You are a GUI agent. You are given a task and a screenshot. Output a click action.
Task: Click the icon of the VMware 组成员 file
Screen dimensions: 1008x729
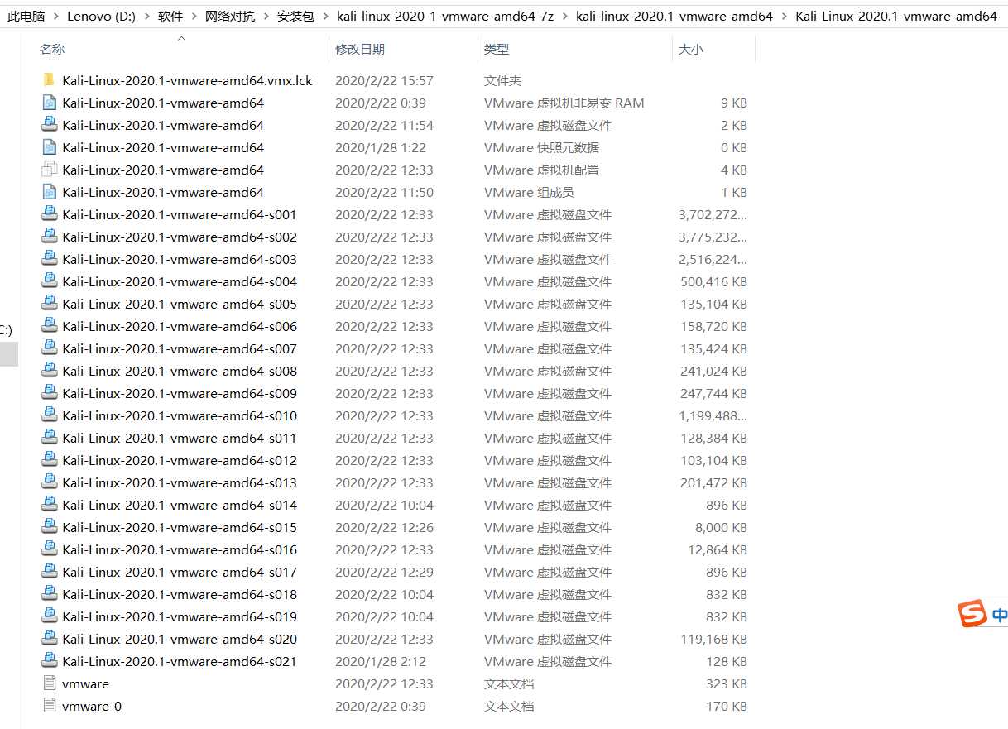coord(50,192)
